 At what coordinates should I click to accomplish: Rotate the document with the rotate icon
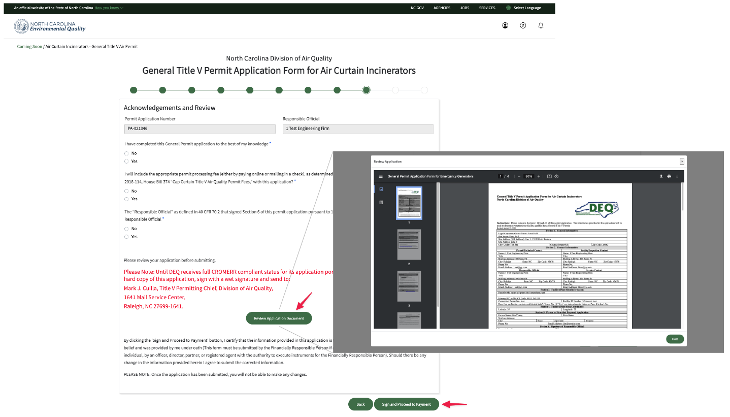coord(556,176)
